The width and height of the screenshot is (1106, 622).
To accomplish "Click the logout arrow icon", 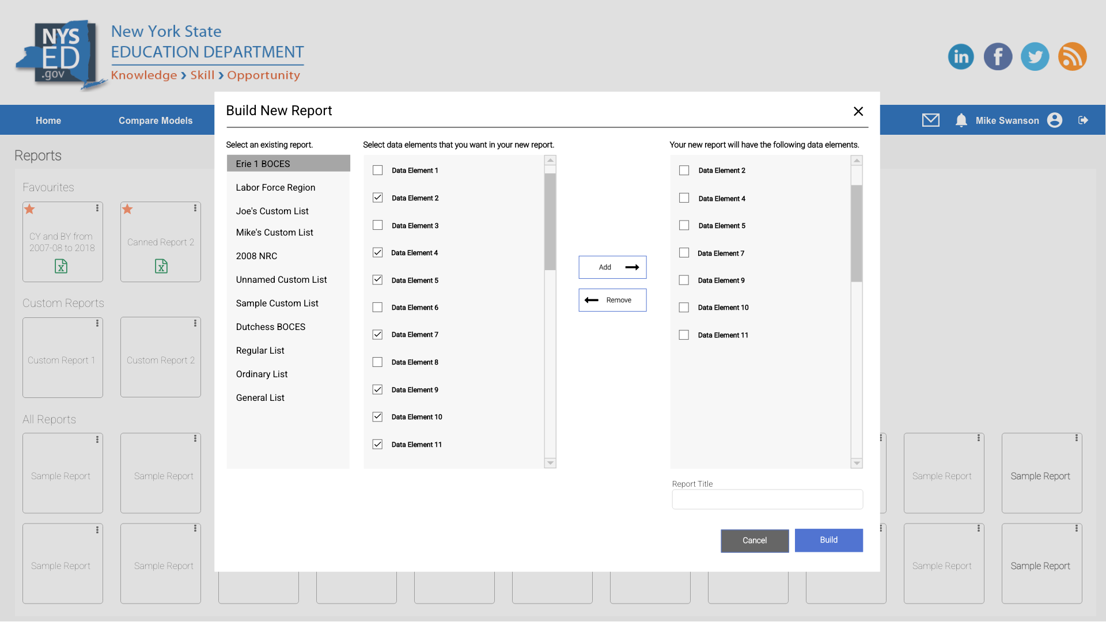I will point(1083,120).
